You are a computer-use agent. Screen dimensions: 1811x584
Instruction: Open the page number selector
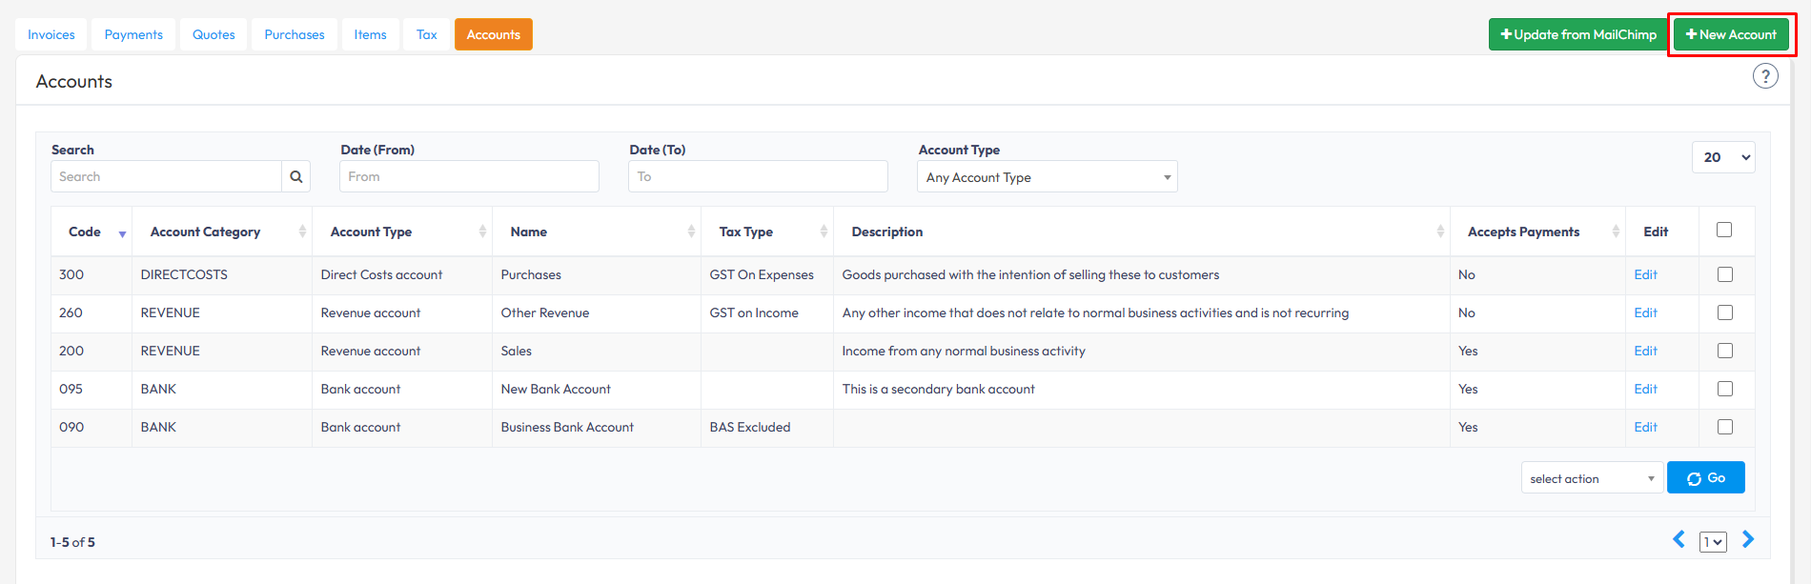click(1713, 542)
